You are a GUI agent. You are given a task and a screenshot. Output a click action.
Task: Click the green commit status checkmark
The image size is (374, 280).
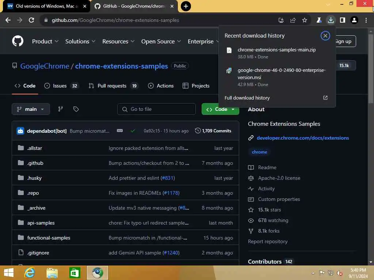133,131
